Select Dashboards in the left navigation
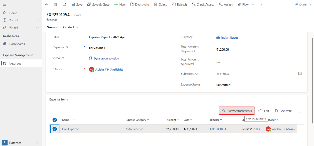Viewport: 314px width, 146px height. (17, 44)
